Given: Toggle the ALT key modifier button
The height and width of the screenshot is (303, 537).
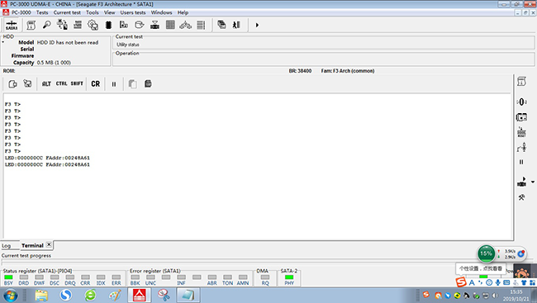Looking at the screenshot, I should pyautogui.click(x=46, y=84).
